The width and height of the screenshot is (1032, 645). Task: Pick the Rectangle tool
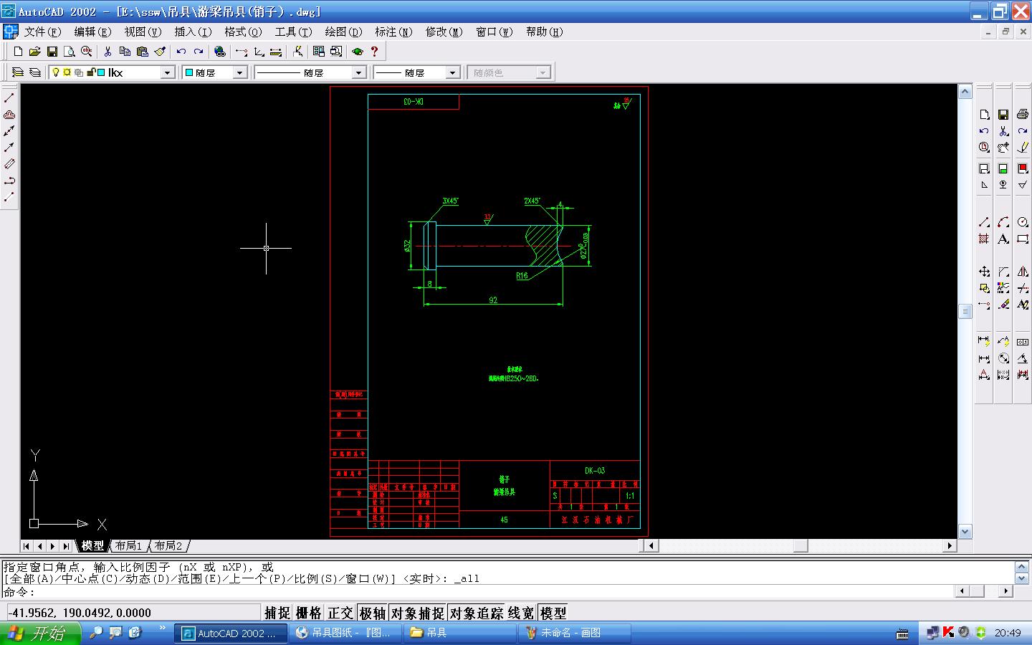[x=1023, y=239]
